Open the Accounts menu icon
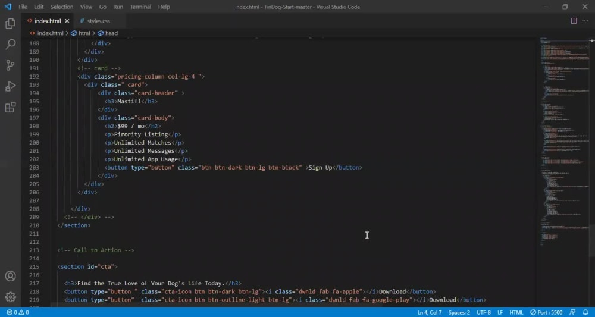The image size is (595, 317). (10, 276)
